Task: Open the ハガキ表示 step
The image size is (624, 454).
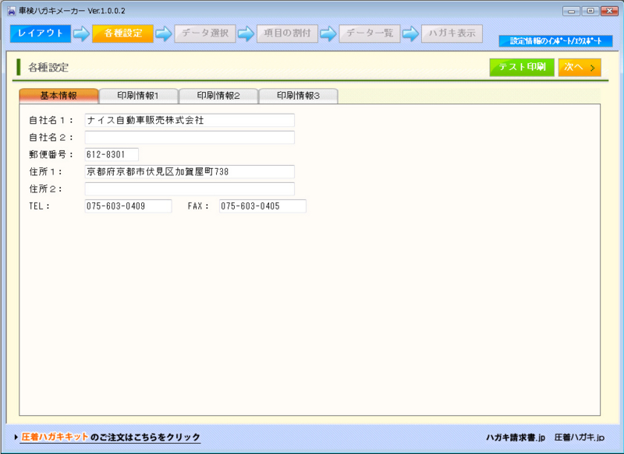Action: coord(452,33)
